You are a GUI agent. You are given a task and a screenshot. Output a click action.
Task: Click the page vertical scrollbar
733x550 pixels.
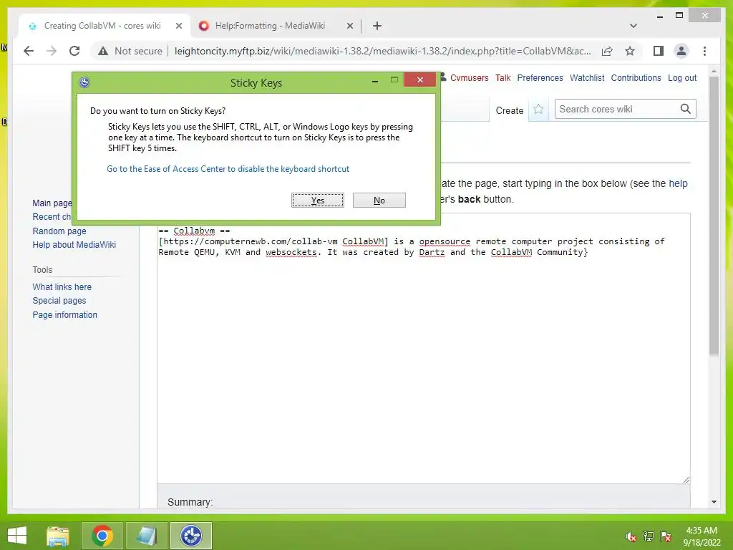714,215
